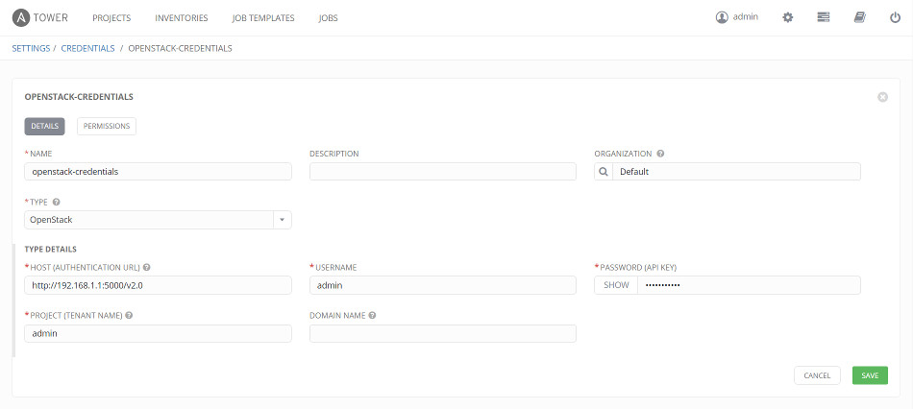
Task: Open documentation book icon
Action: click(860, 17)
